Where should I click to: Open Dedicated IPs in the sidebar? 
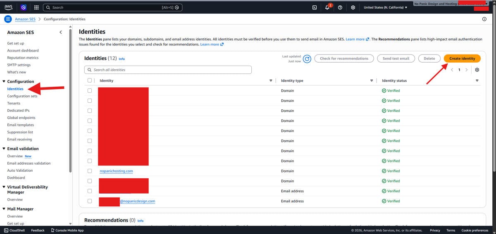pyautogui.click(x=18, y=111)
